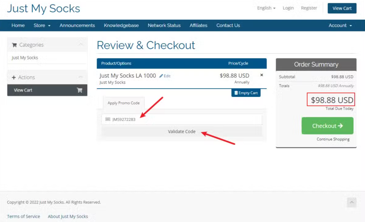Open the Knowledgebase menu item
The height and width of the screenshot is (222, 365).
point(121,25)
